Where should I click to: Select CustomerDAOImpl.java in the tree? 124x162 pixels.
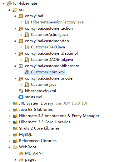click(52, 60)
